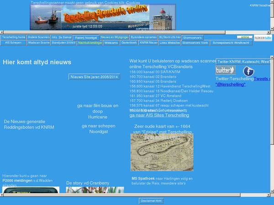274x205 pixels.
Task: Open Wadscan Scanner button
Action: (38, 43)
